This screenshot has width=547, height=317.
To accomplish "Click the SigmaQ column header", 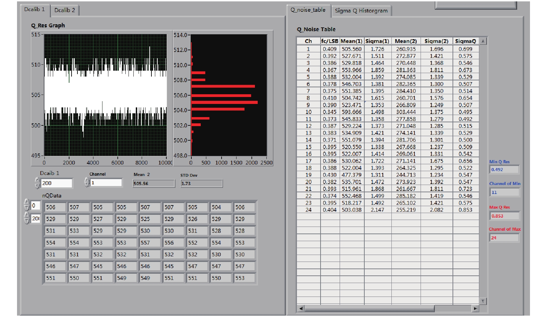I will pyautogui.click(x=466, y=41).
